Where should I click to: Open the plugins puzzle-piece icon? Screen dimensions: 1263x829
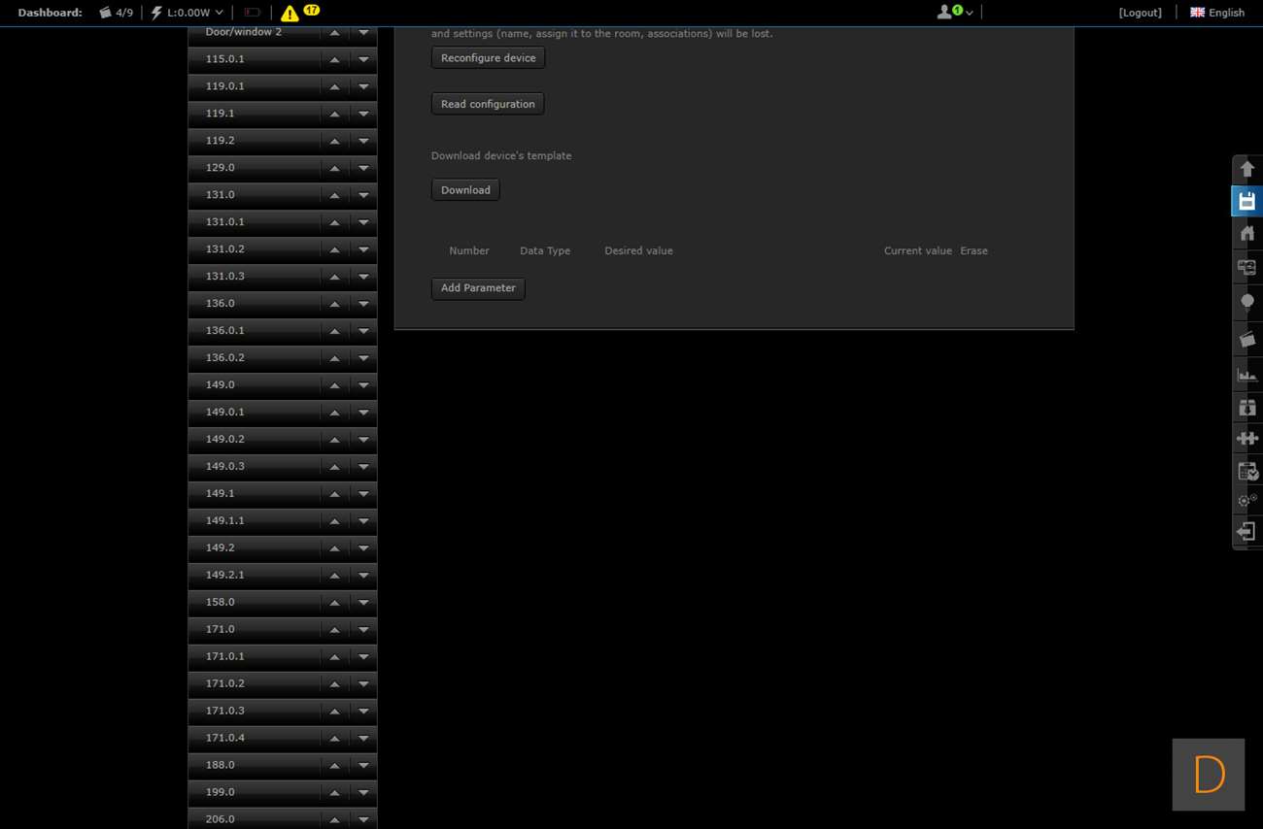[x=1247, y=439]
